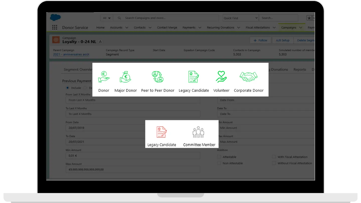Select the green Legacy Candidate document icon
The height and width of the screenshot is (203, 361).
click(x=194, y=77)
